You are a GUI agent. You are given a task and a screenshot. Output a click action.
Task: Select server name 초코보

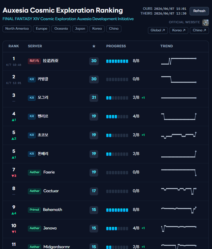(x=43, y=135)
